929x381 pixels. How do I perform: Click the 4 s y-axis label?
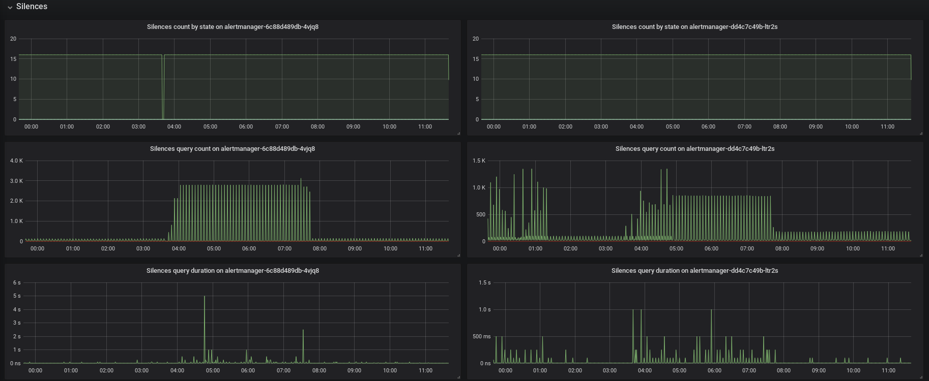click(17, 309)
